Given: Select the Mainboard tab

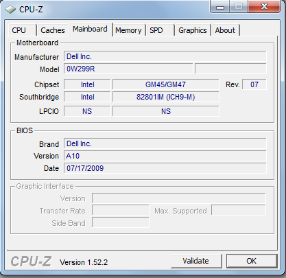Looking at the screenshot, I should click(90, 29).
